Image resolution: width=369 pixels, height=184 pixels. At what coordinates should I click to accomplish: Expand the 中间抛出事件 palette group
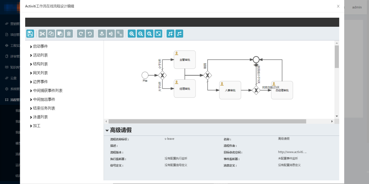click(42, 99)
